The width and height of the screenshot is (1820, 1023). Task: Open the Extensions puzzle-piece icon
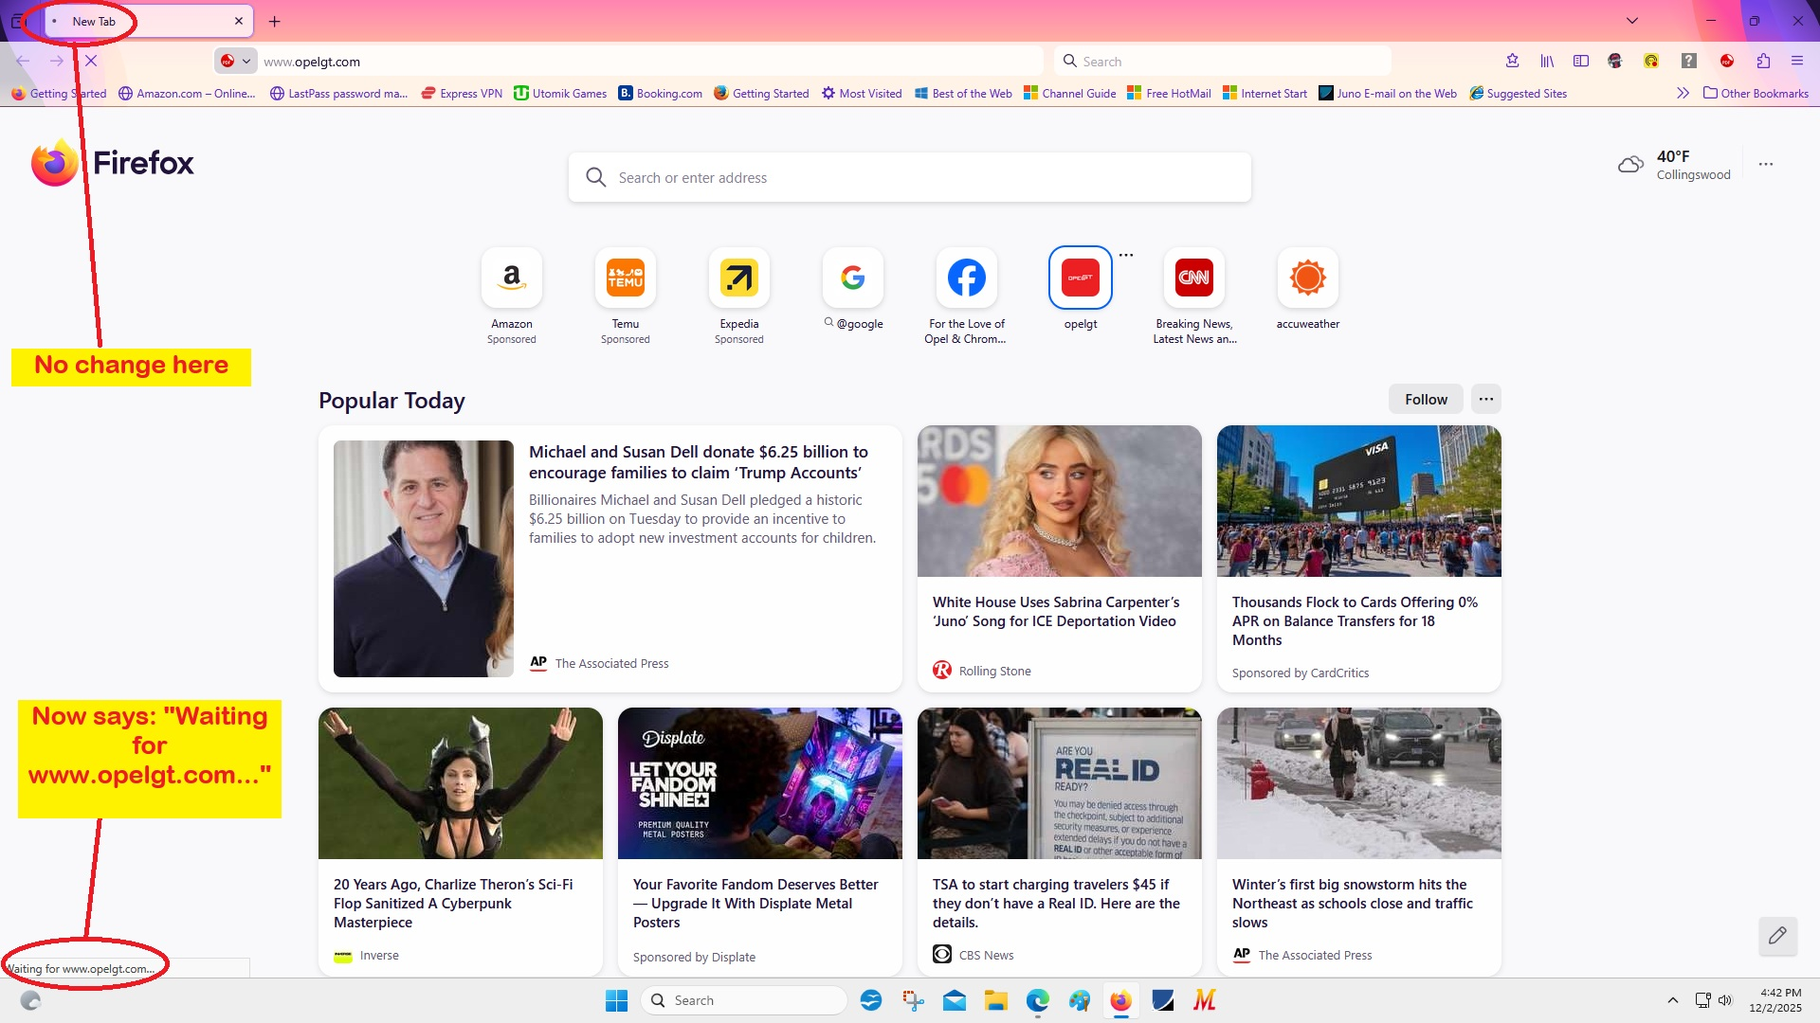[1763, 62]
